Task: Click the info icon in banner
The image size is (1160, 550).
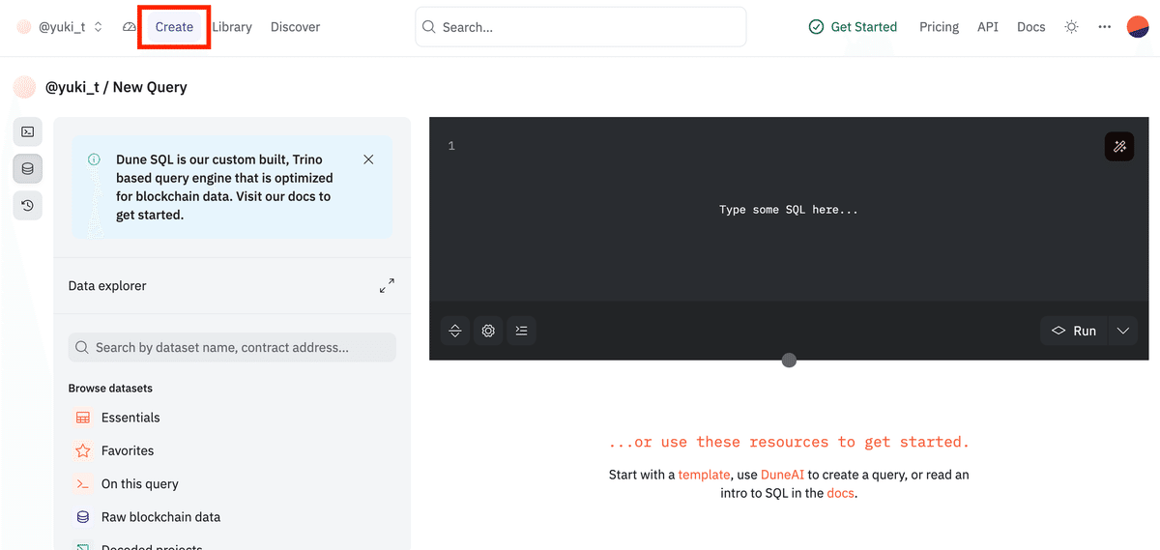Action: [94, 159]
